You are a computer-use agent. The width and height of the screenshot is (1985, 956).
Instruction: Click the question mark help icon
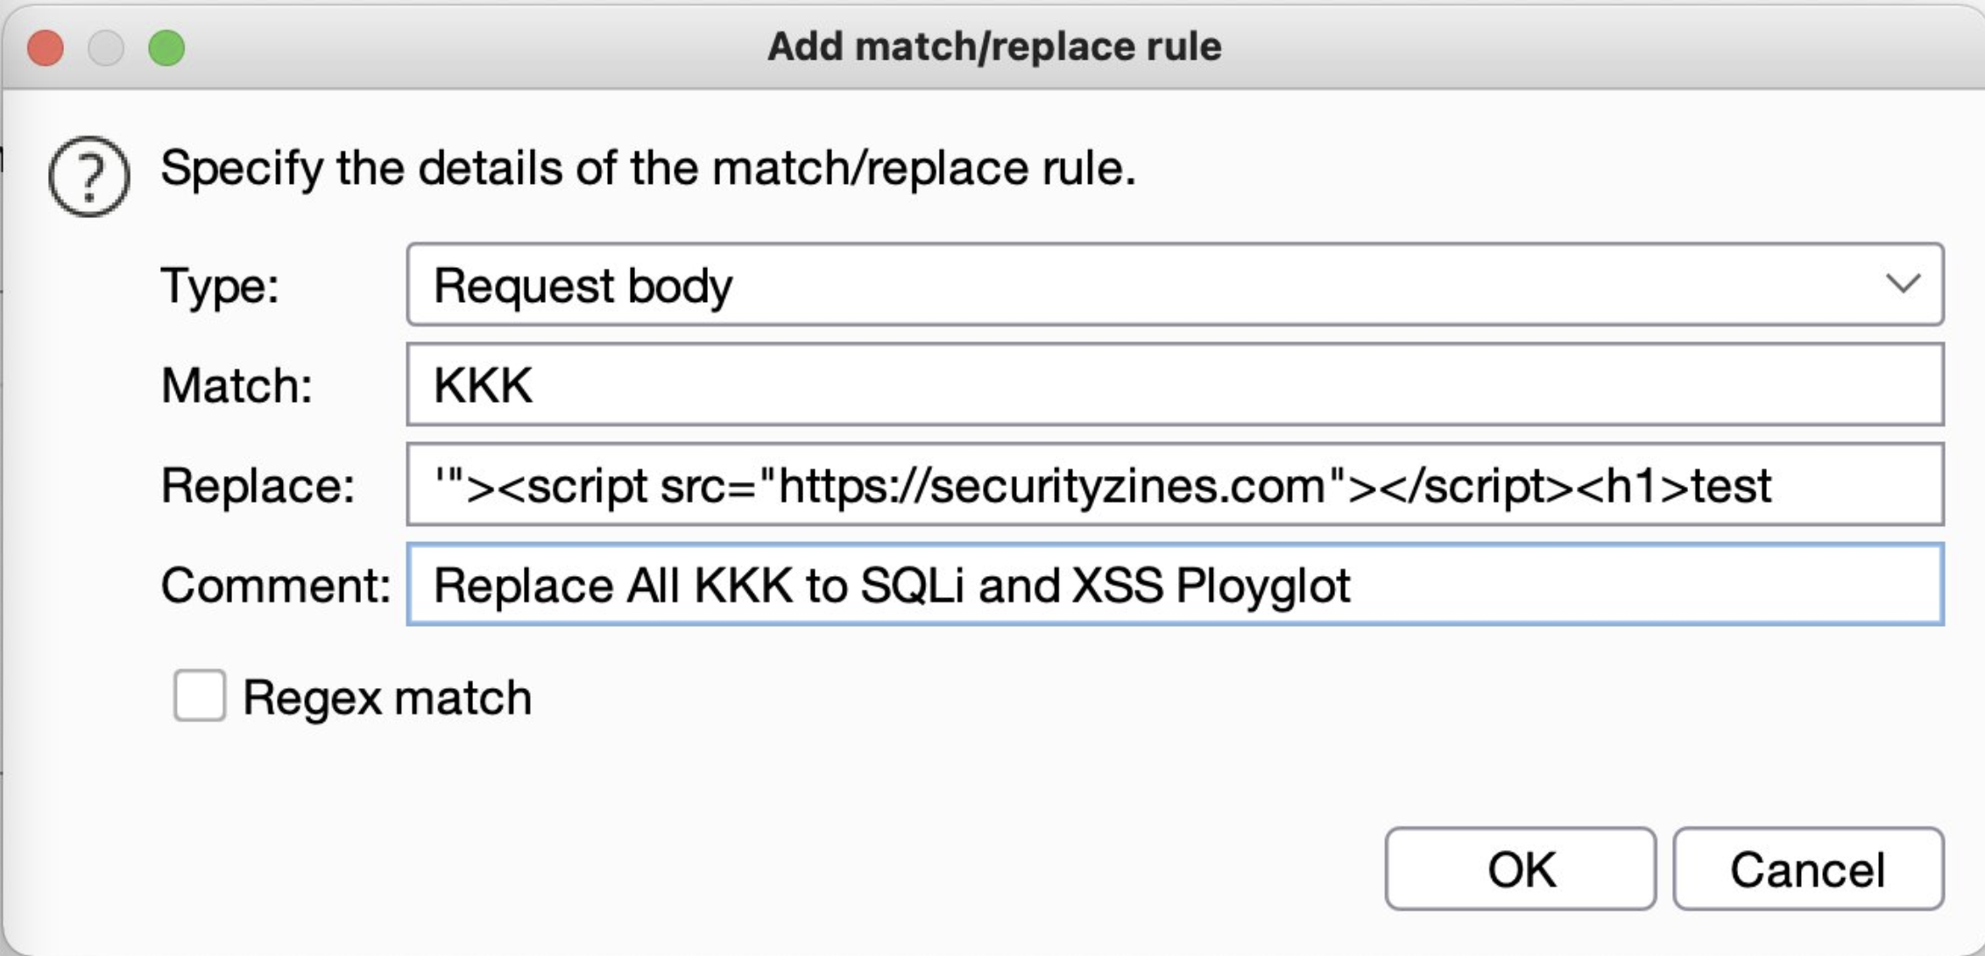pos(88,176)
